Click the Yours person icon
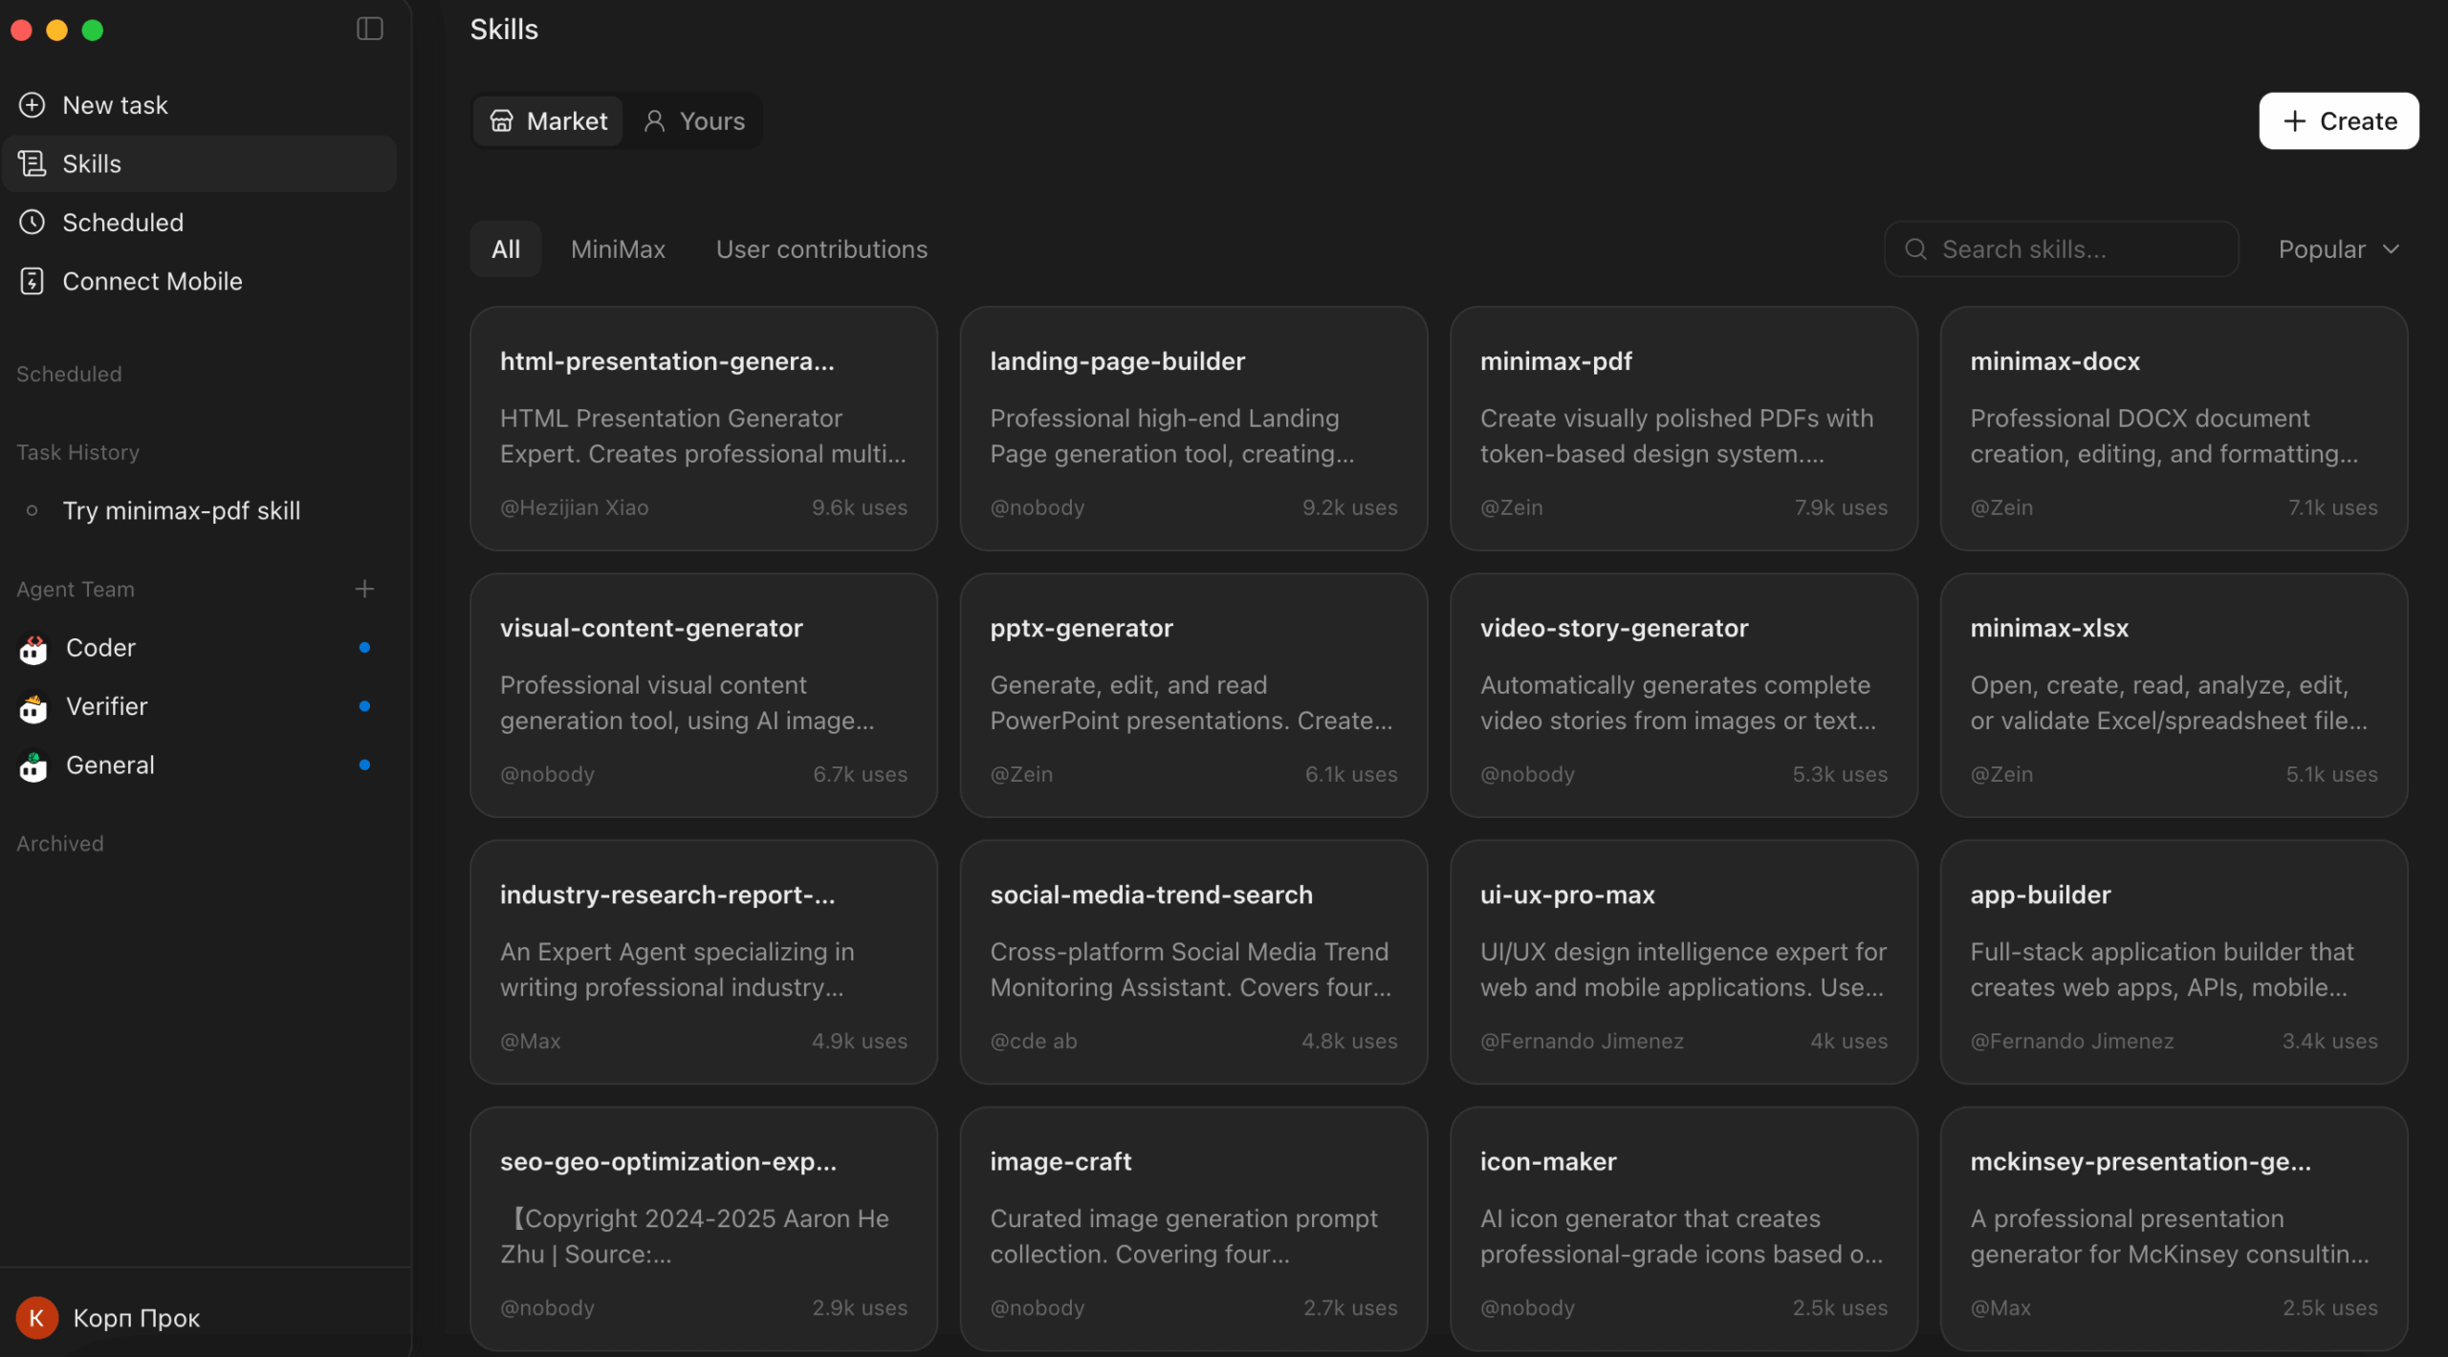 [x=655, y=120]
